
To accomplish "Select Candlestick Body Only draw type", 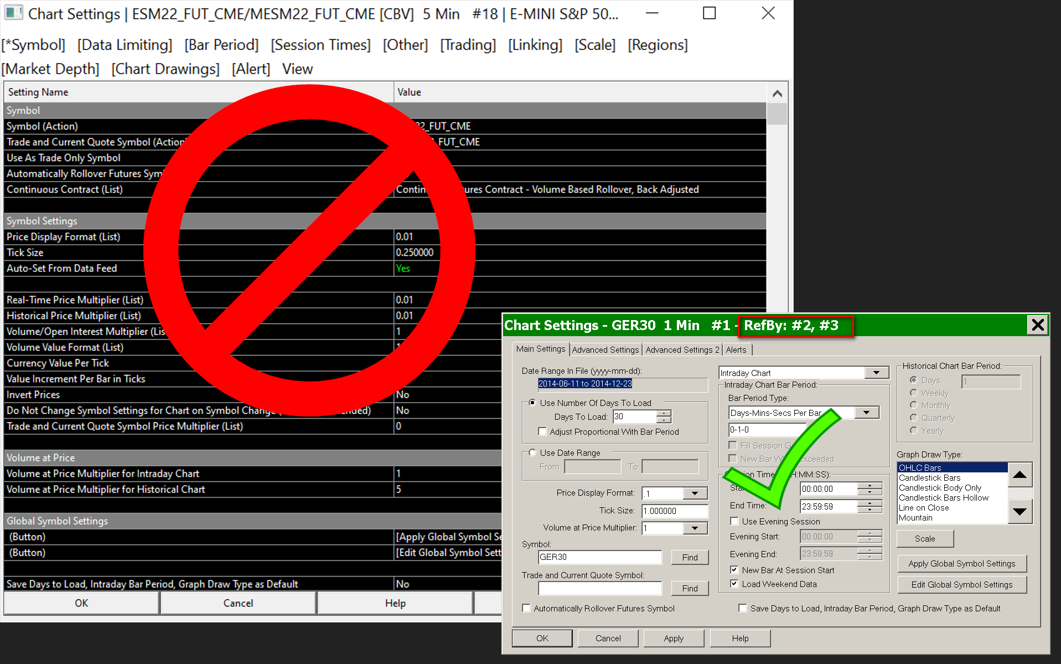I will [952, 488].
